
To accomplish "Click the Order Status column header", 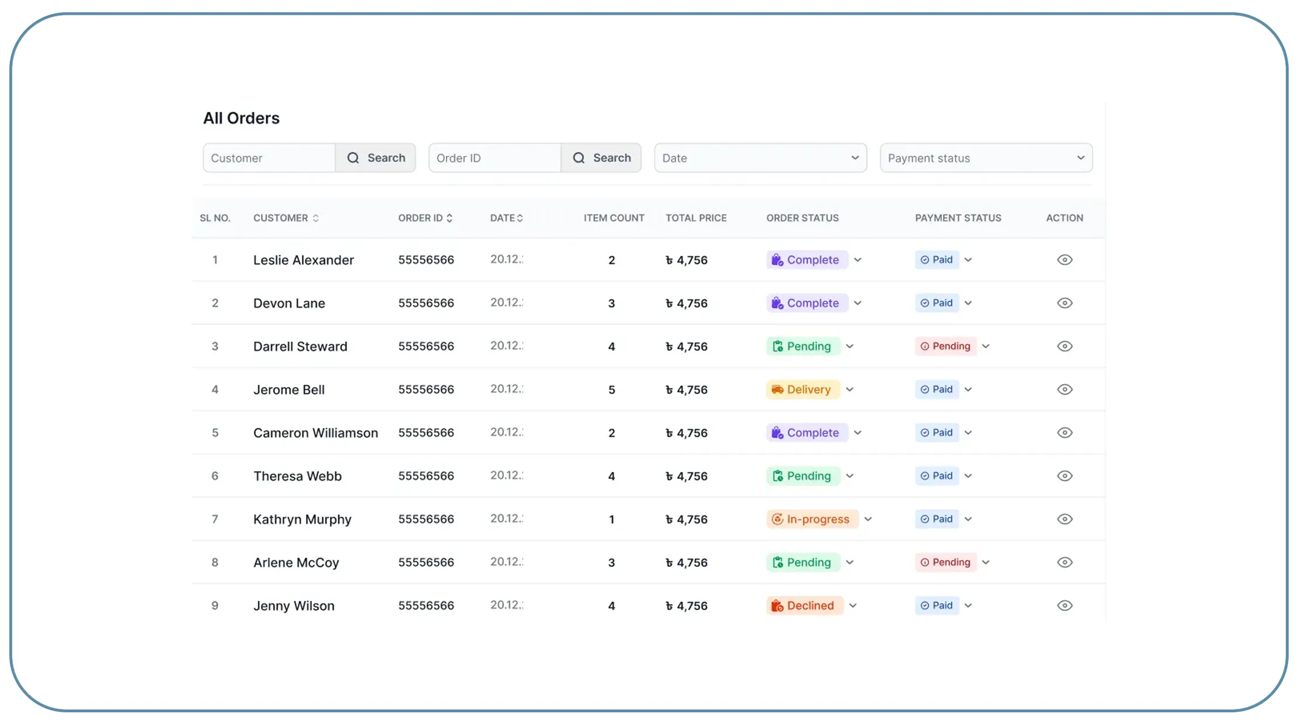I will tap(802, 218).
